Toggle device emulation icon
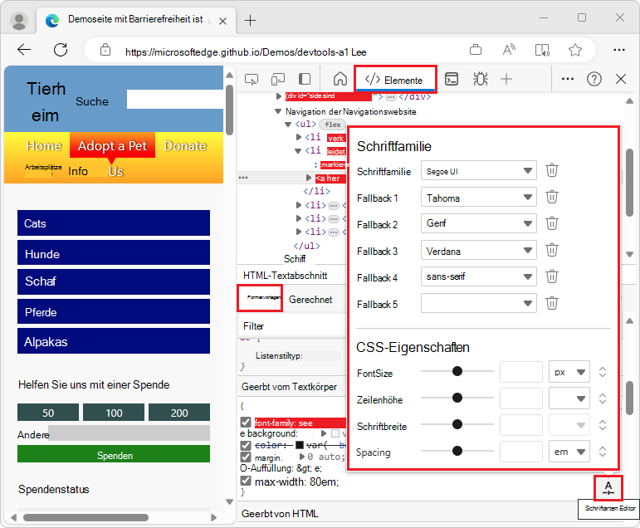This screenshot has height=528, width=640. click(278, 79)
